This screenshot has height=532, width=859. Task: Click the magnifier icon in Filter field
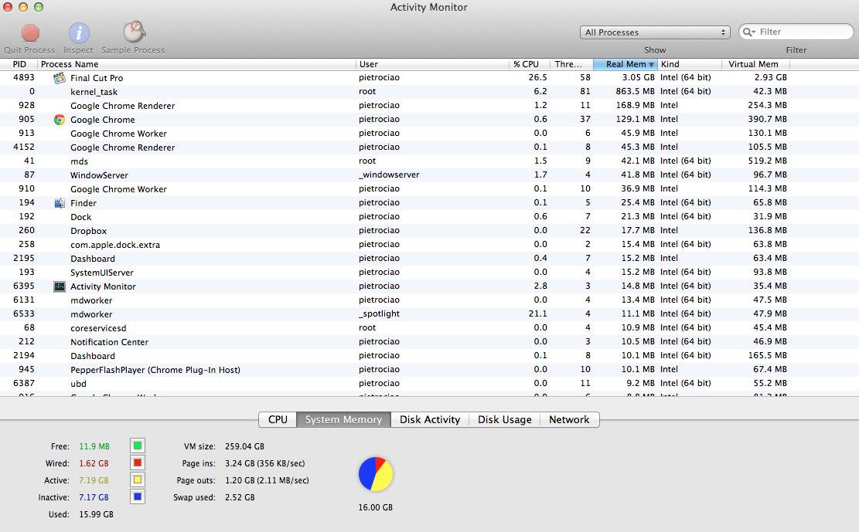click(749, 32)
